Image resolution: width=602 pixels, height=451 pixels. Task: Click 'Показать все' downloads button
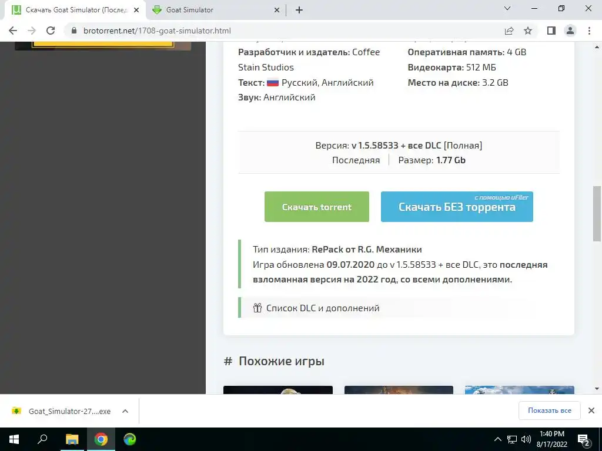pos(550,410)
